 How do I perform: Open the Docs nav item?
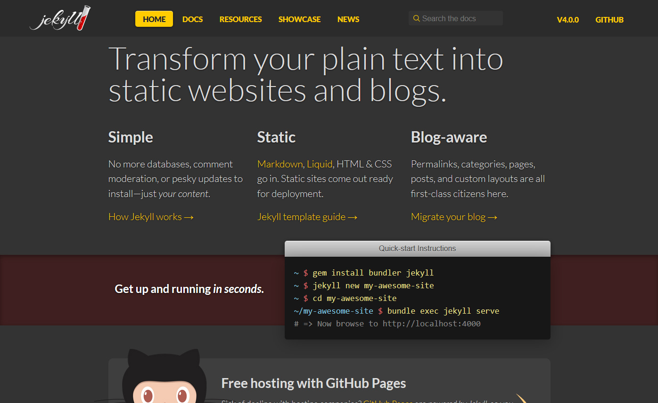(192, 19)
